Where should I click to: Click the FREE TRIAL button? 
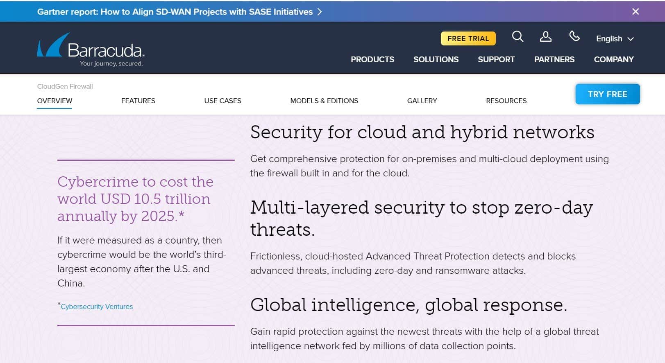(x=468, y=38)
